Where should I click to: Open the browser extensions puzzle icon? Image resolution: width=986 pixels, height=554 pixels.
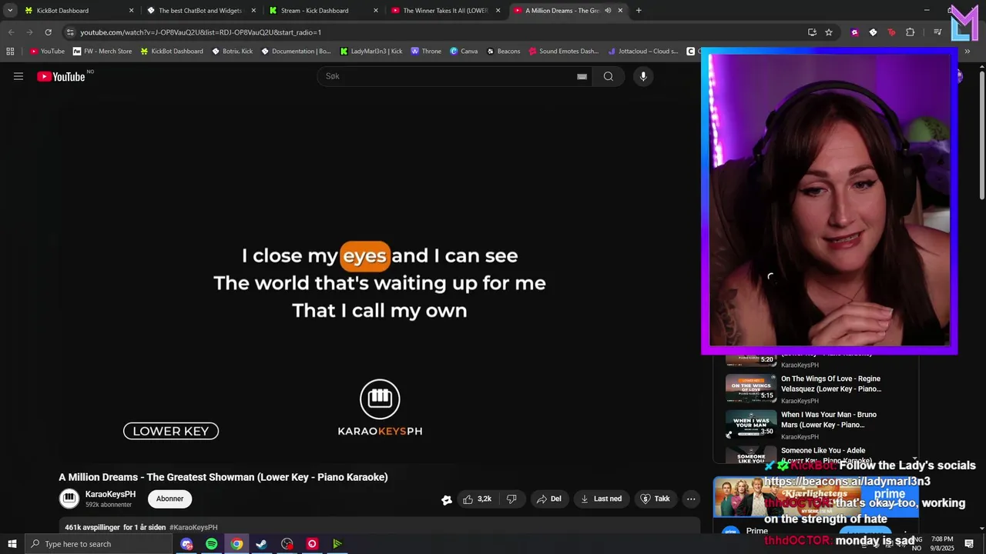tap(910, 32)
